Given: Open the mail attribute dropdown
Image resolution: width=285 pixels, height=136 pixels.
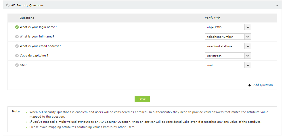Looking at the screenshot, I should click(248, 65).
